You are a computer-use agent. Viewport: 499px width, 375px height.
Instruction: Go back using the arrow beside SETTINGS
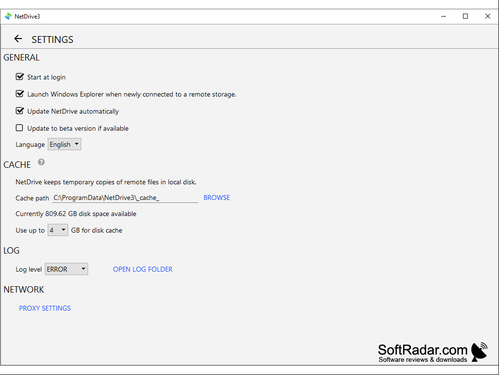pos(18,39)
